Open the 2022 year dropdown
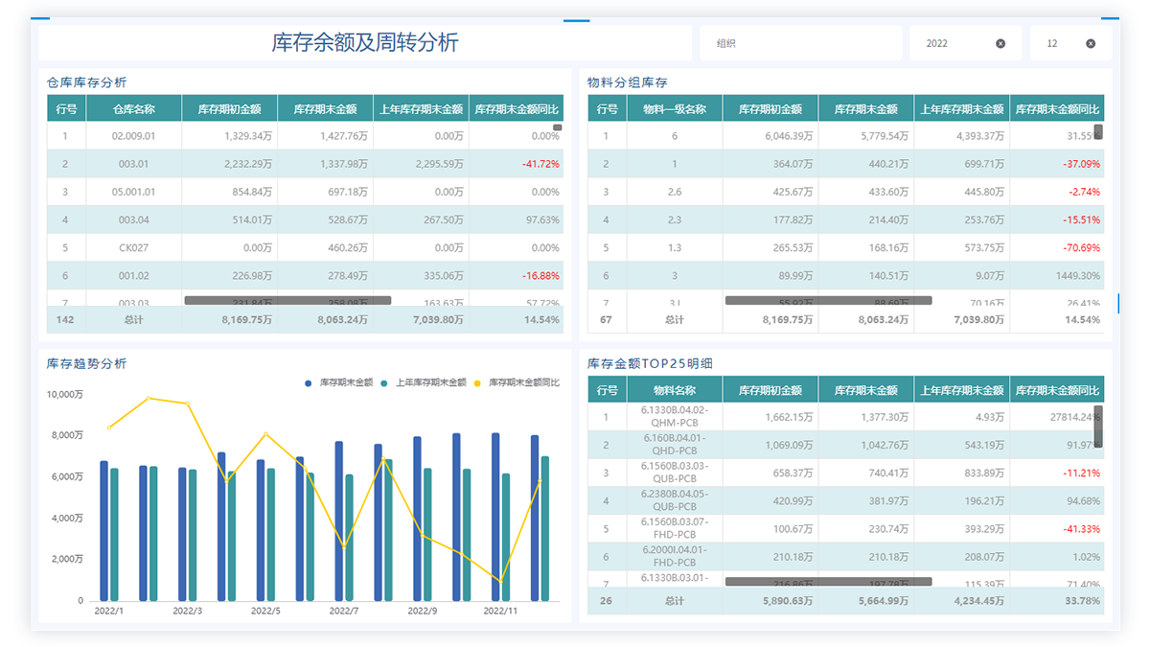This screenshot has width=1150, height=647. (954, 43)
